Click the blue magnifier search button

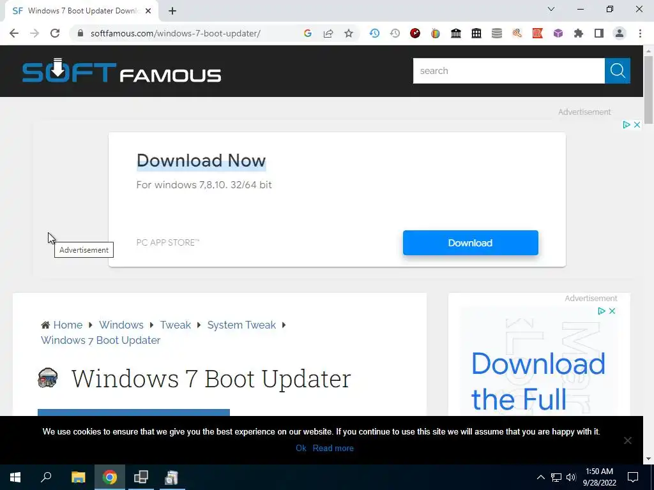tap(618, 71)
